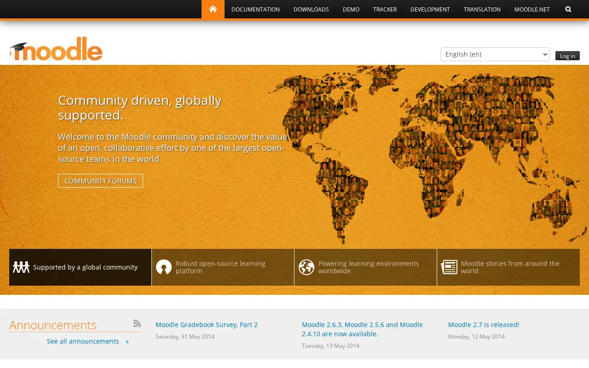
Task: Select 'Powering learning environments worldwide' tab
Action: click(x=365, y=267)
